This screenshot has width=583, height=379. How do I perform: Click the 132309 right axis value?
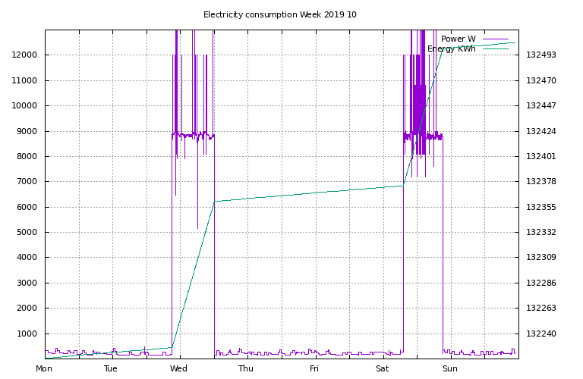click(x=541, y=257)
